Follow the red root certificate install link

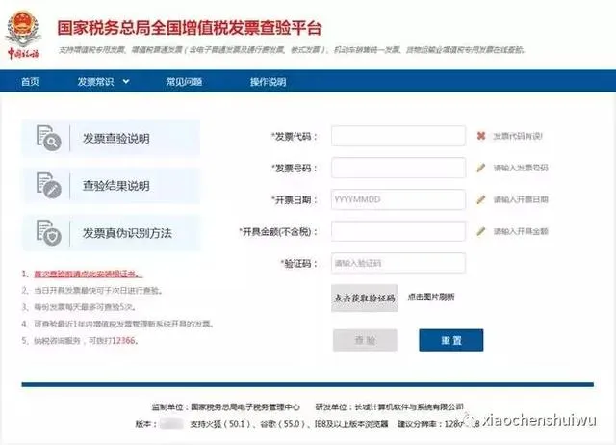88,274
